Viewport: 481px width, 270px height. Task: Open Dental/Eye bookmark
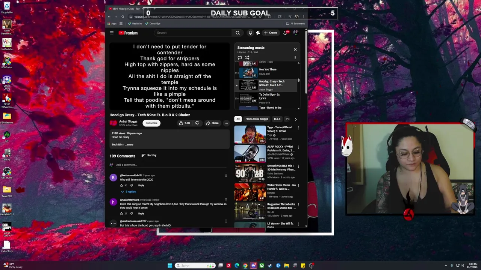pos(153,24)
